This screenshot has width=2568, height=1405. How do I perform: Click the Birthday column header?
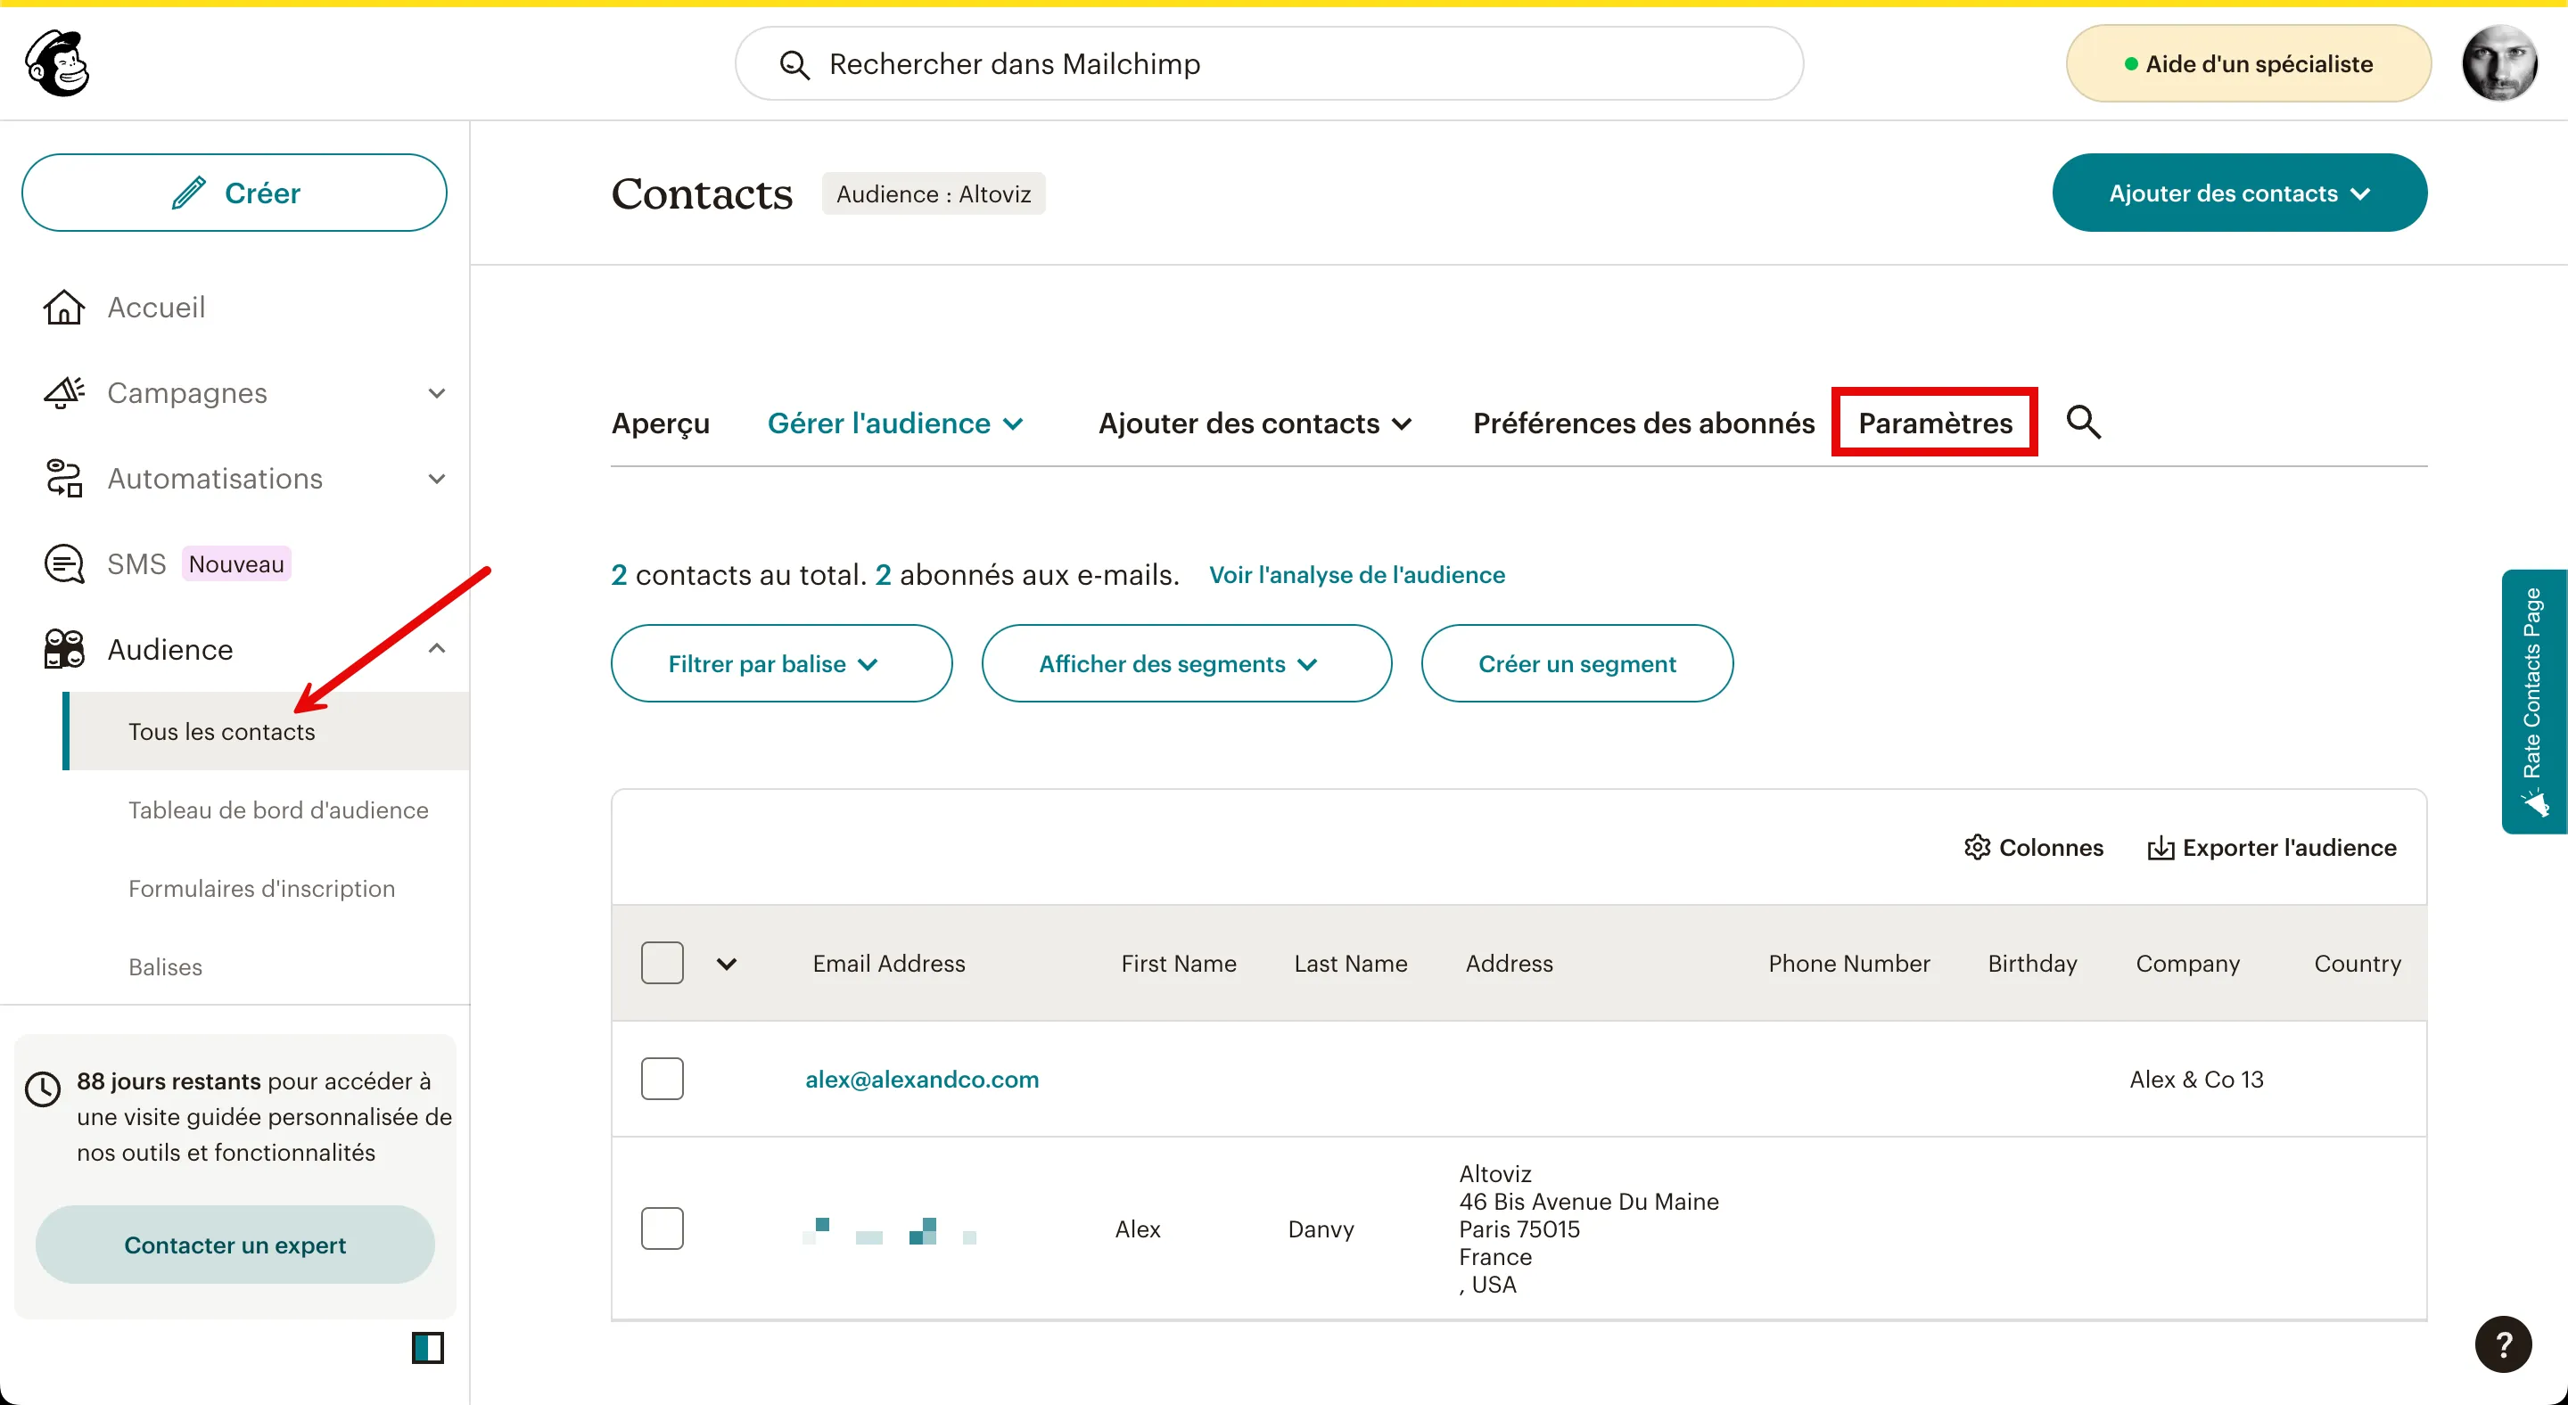(2033, 964)
